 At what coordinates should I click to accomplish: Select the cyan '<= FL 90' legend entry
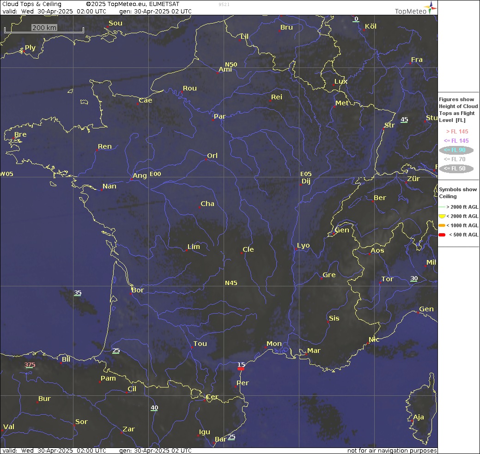456,150
